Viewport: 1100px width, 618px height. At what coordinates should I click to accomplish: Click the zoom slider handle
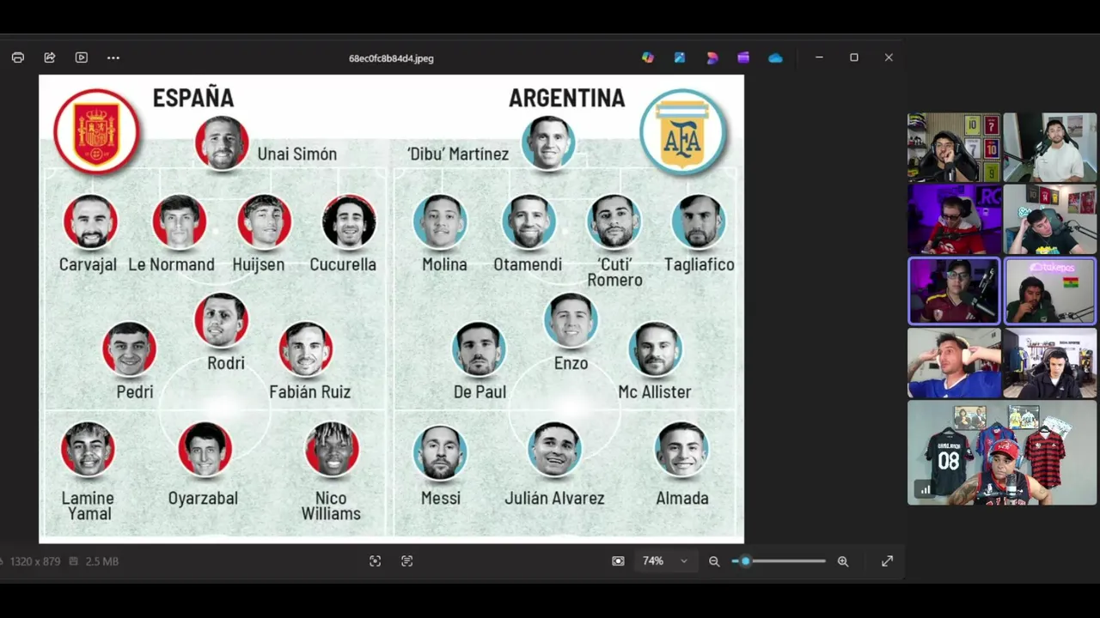point(745,560)
